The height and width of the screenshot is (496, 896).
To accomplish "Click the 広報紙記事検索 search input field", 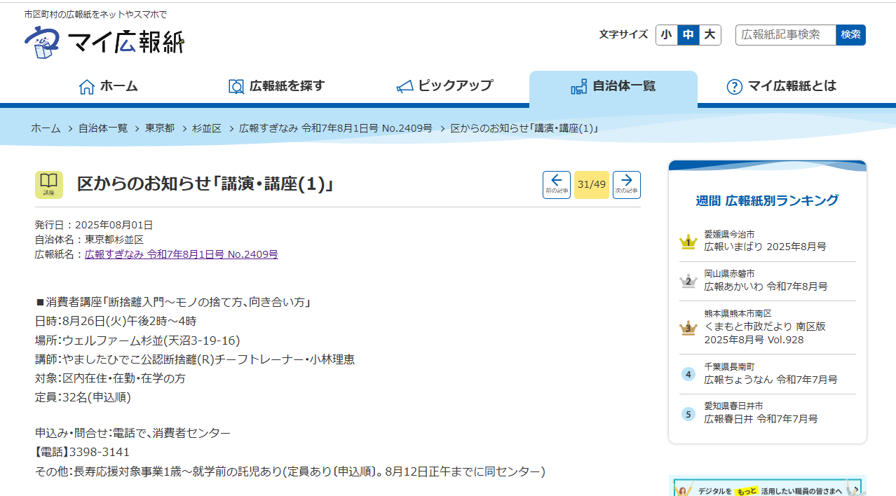I will 785,35.
